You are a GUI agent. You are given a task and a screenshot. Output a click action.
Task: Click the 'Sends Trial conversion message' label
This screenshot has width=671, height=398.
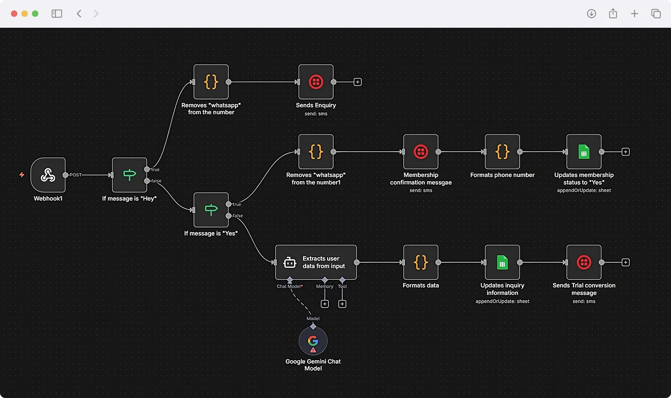[x=584, y=289]
